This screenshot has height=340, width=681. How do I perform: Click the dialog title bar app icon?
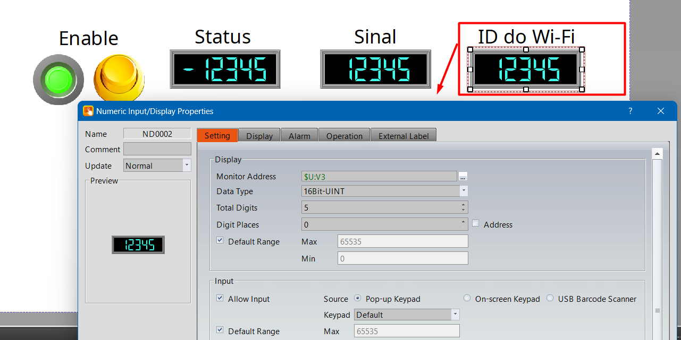[88, 111]
